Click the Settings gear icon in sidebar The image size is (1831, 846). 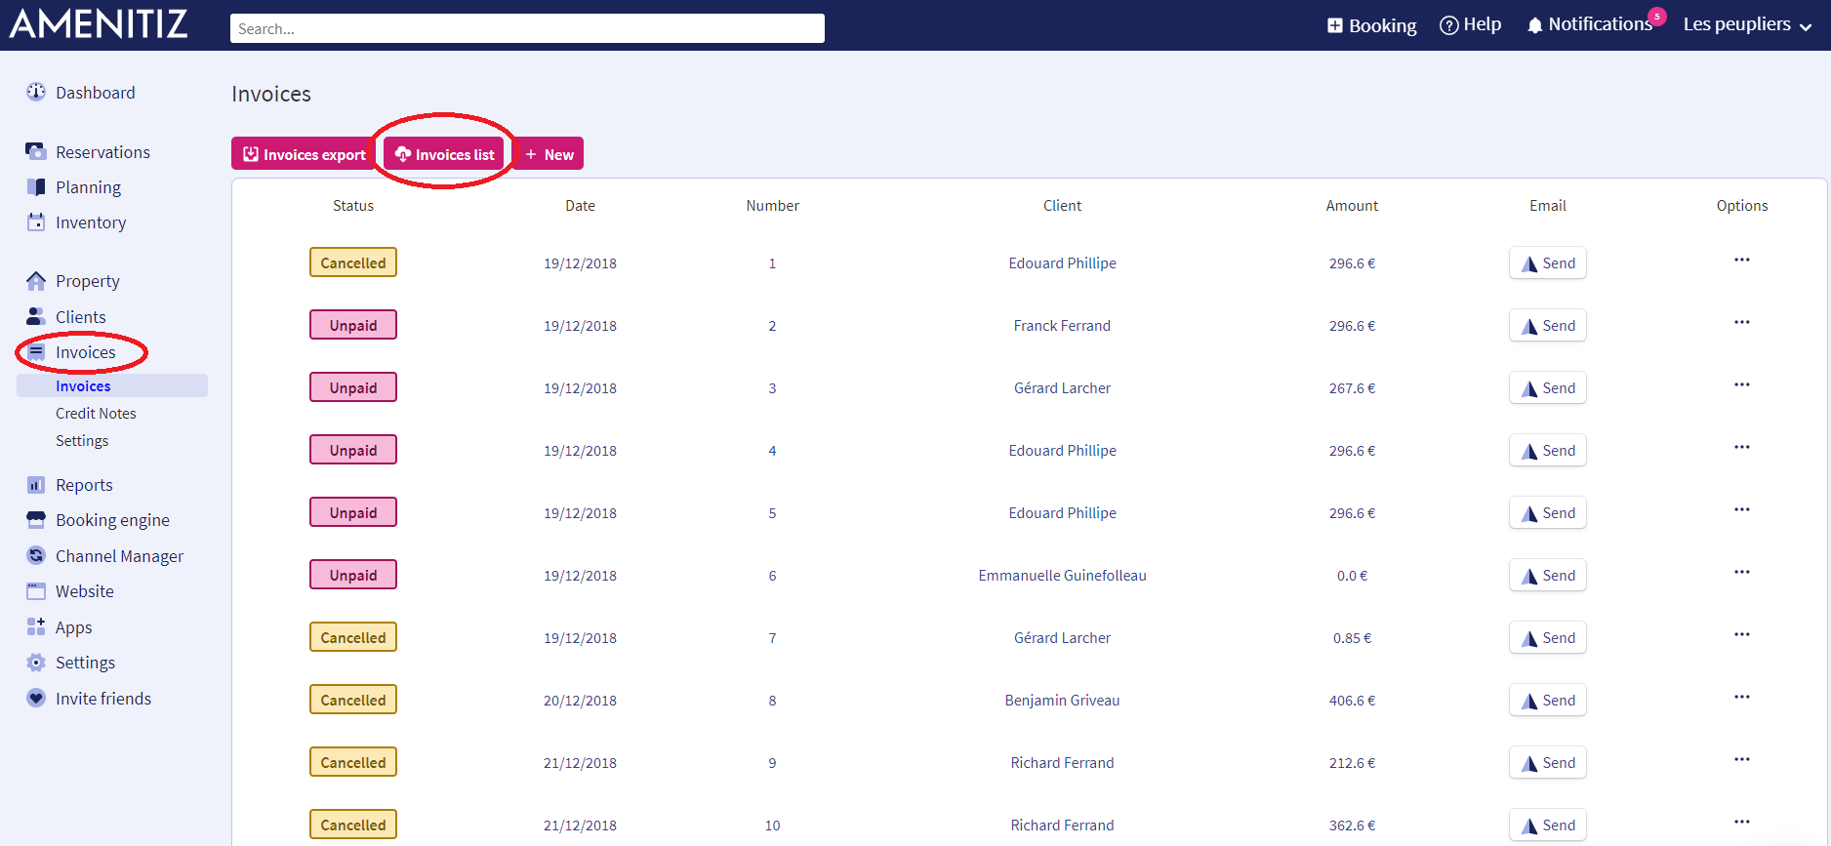36,663
